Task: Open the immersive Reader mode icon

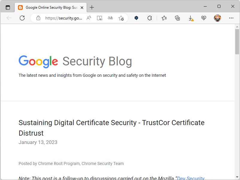Action: (x=99, y=18)
